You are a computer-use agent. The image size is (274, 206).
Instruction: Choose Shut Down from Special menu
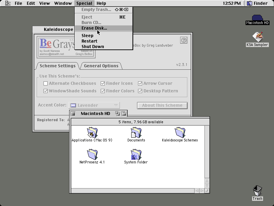(x=104, y=46)
